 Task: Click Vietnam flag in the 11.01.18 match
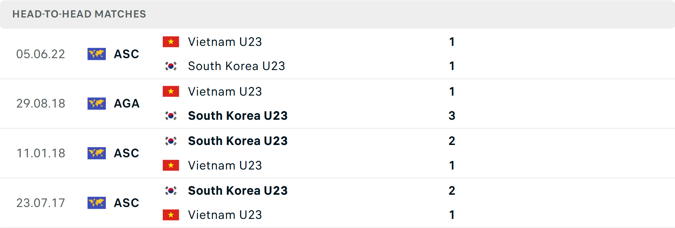coord(171,165)
